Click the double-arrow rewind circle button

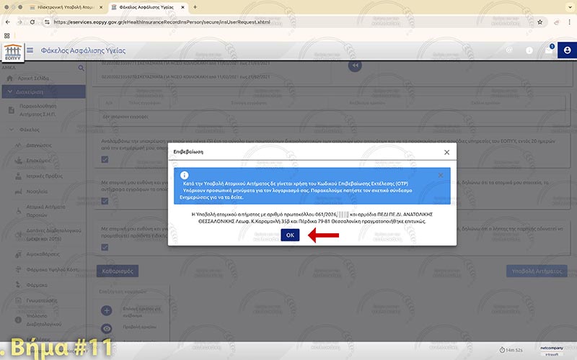click(354, 66)
